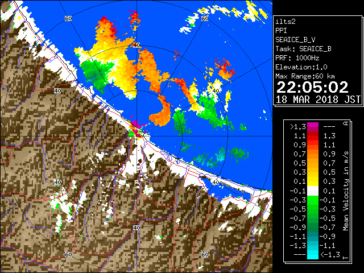This screenshot has height=273, width=364.
Task: Click the letter A beside the legend top
Action: tap(346, 123)
